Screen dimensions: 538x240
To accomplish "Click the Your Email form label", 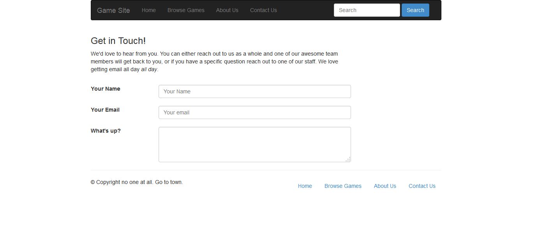I will (105, 110).
